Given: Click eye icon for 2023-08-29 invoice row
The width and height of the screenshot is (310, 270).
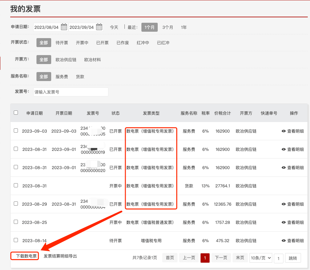Looking at the screenshot, I should [x=284, y=204].
